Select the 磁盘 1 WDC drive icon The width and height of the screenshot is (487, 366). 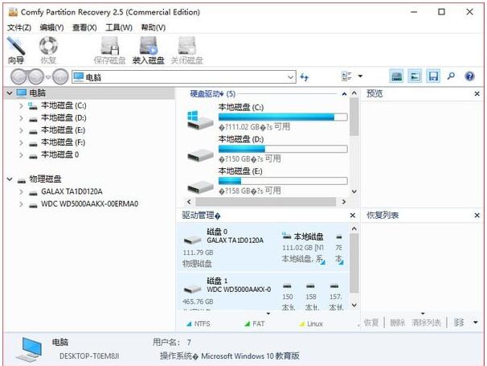pyautogui.click(x=193, y=290)
